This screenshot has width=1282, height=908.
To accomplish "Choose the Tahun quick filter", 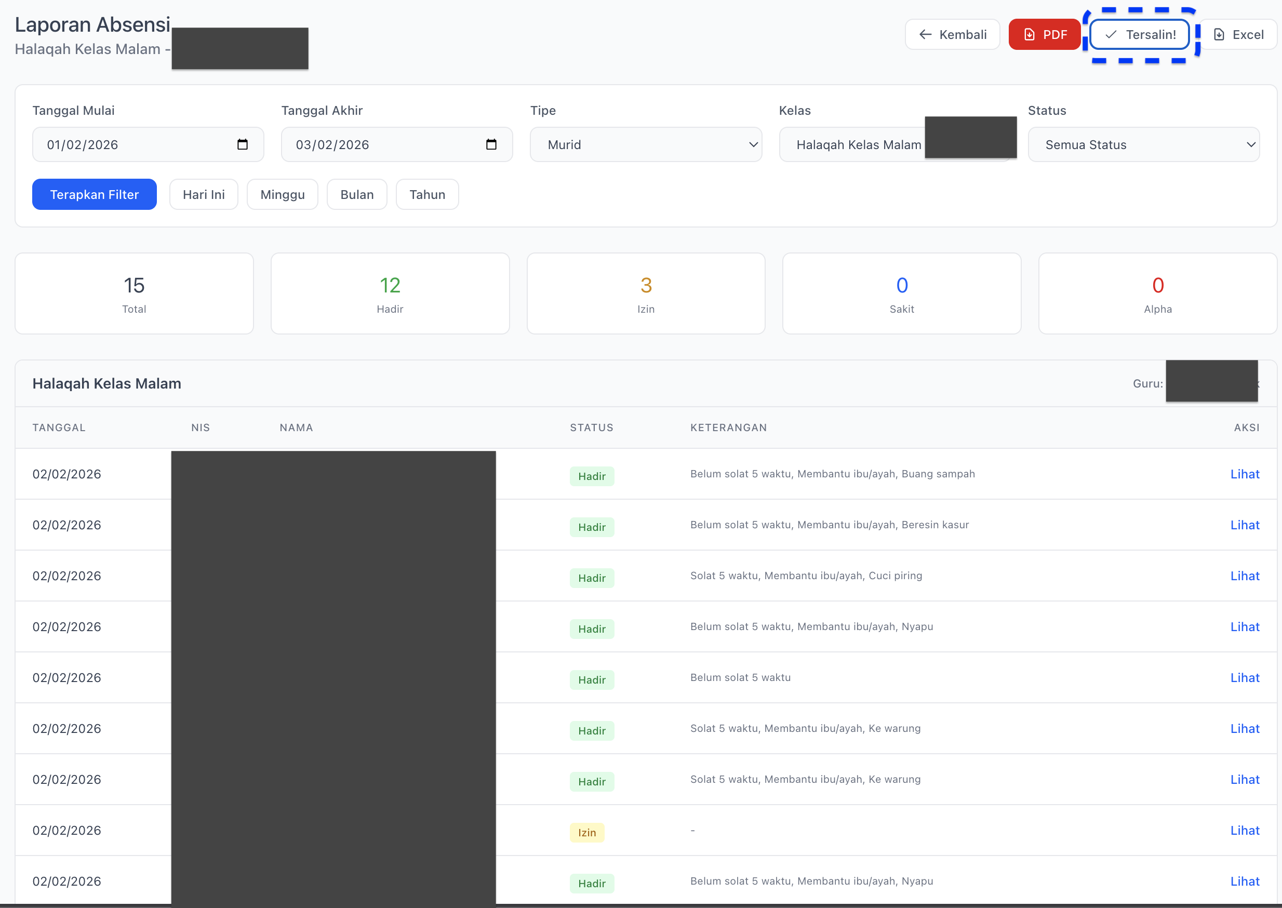I will click(427, 195).
